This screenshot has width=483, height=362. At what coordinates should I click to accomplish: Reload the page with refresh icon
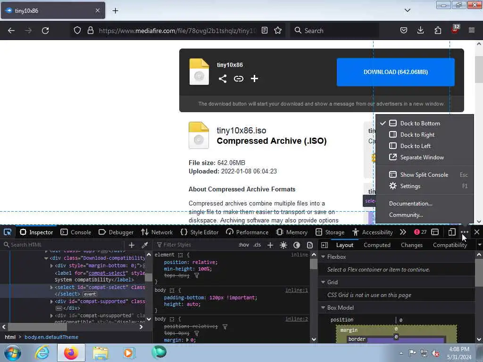click(45, 31)
